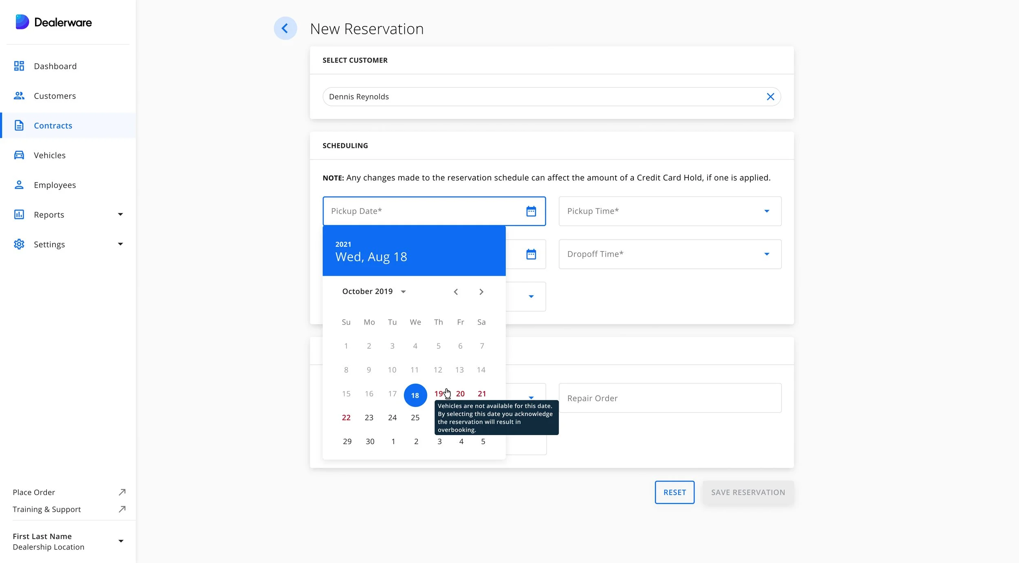The image size is (1019, 563).
Task: Navigate to Customers in the sidebar
Action: (x=55, y=96)
